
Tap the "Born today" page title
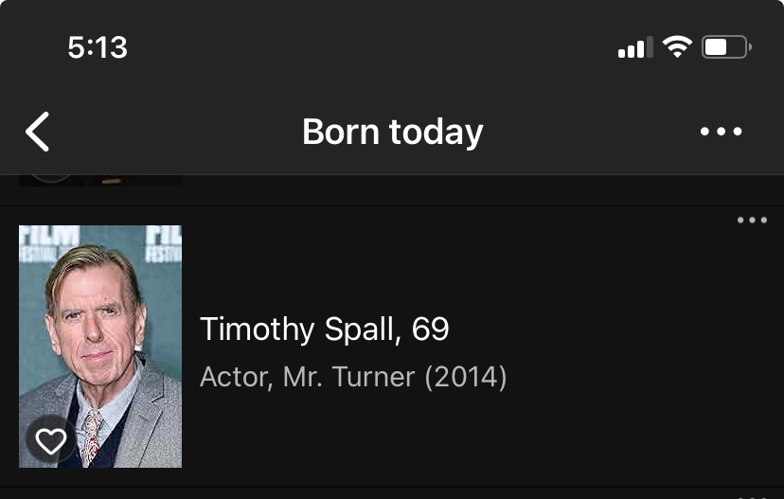[x=392, y=132]
